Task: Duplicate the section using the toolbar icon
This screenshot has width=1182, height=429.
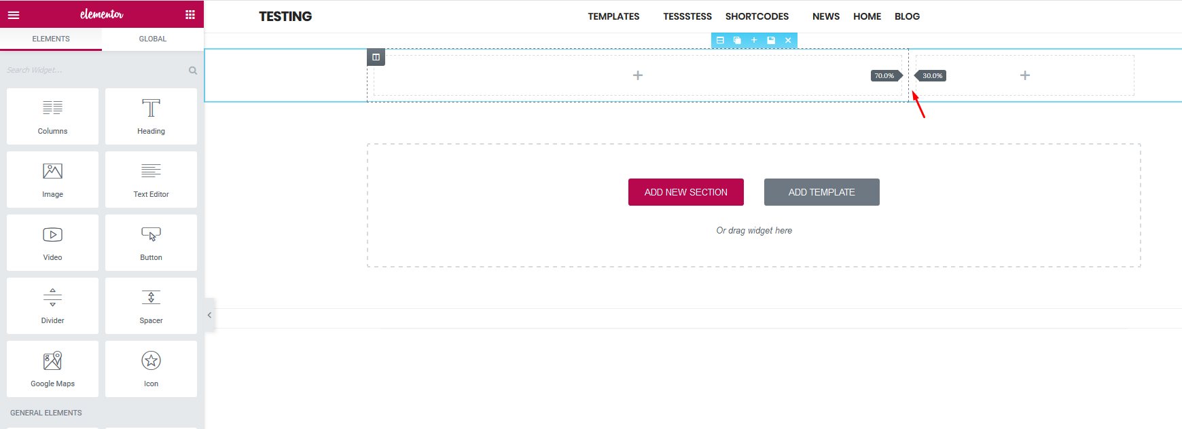Action: point(737,40)
